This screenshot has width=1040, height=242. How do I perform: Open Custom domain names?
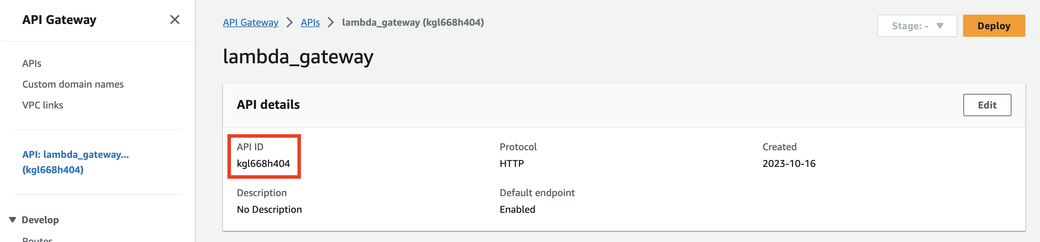(x=73, y=84)
